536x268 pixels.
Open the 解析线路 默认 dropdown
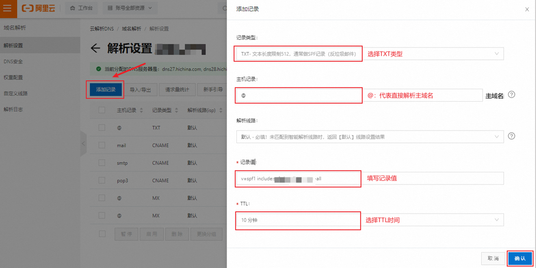click(370, 137)
